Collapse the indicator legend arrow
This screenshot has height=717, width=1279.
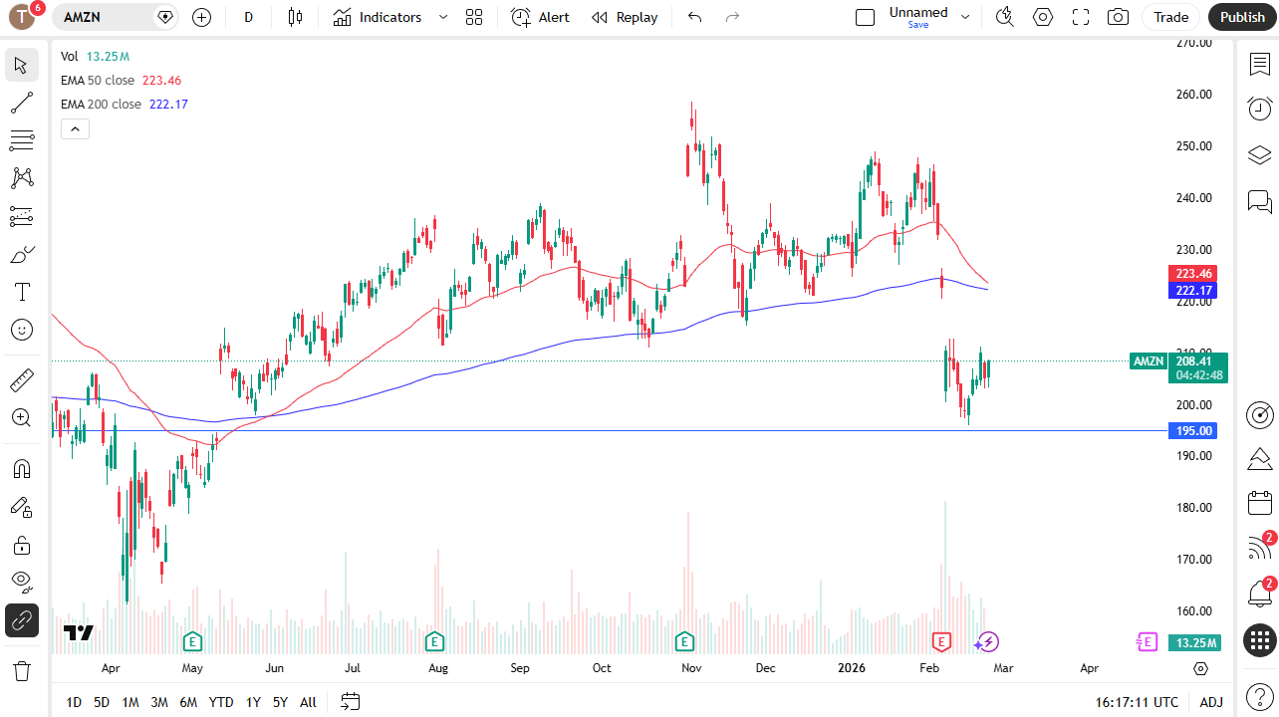(x=75, y=128)
